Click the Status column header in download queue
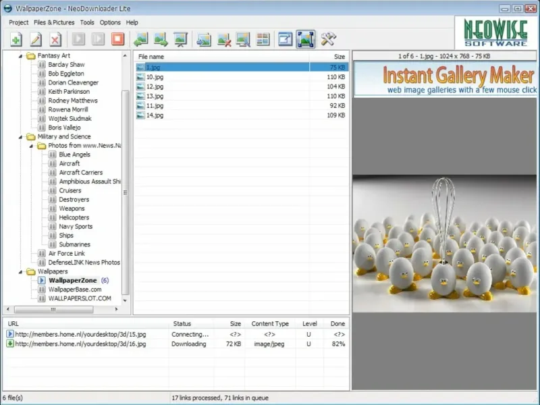The image size is (540, 405). point(192,324)
